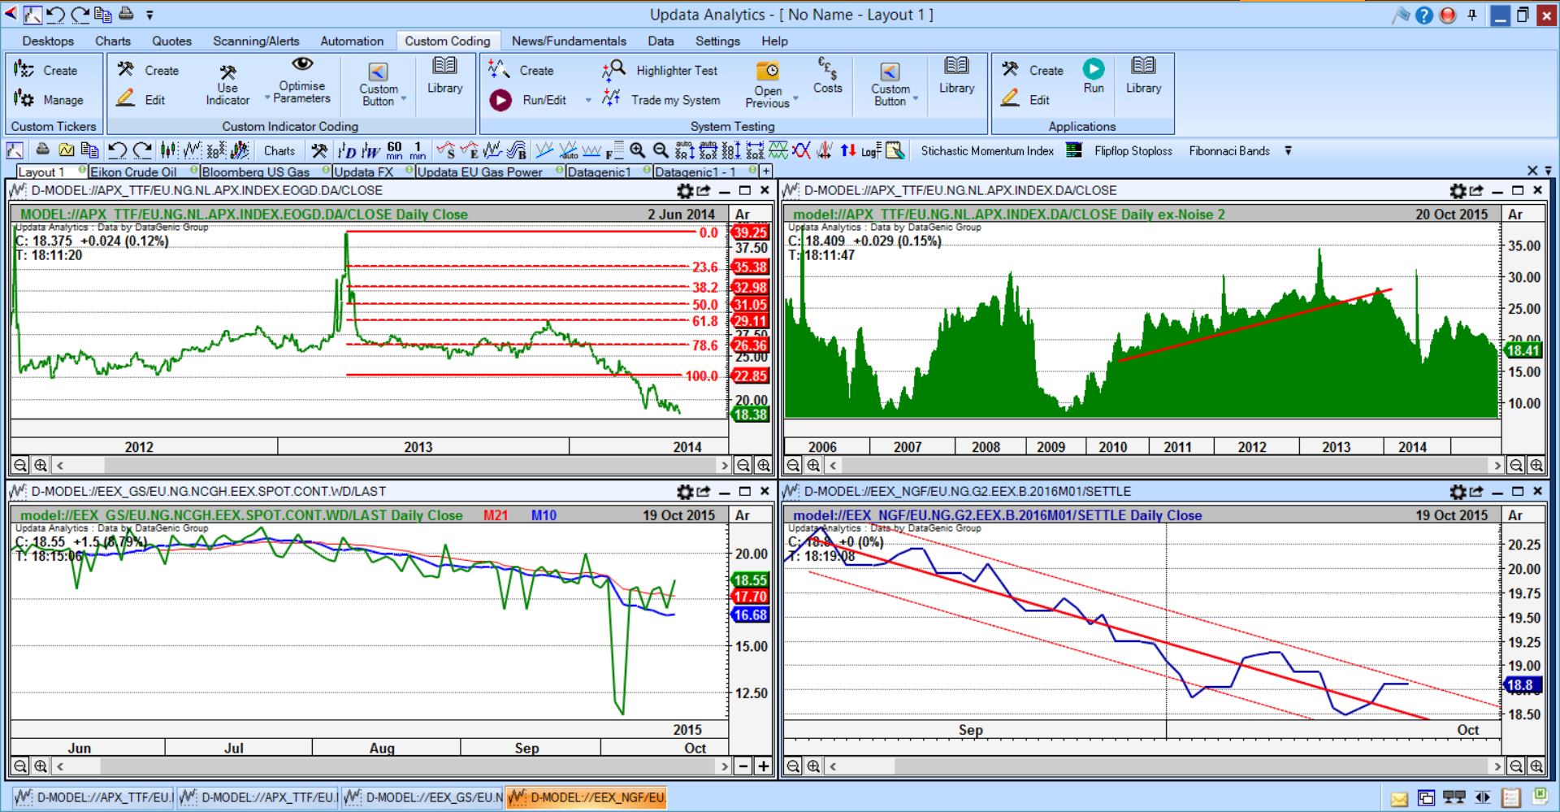Click the Undo arrow in the chart toolbar
This screenshot has height=812, width=1560.
118,150
